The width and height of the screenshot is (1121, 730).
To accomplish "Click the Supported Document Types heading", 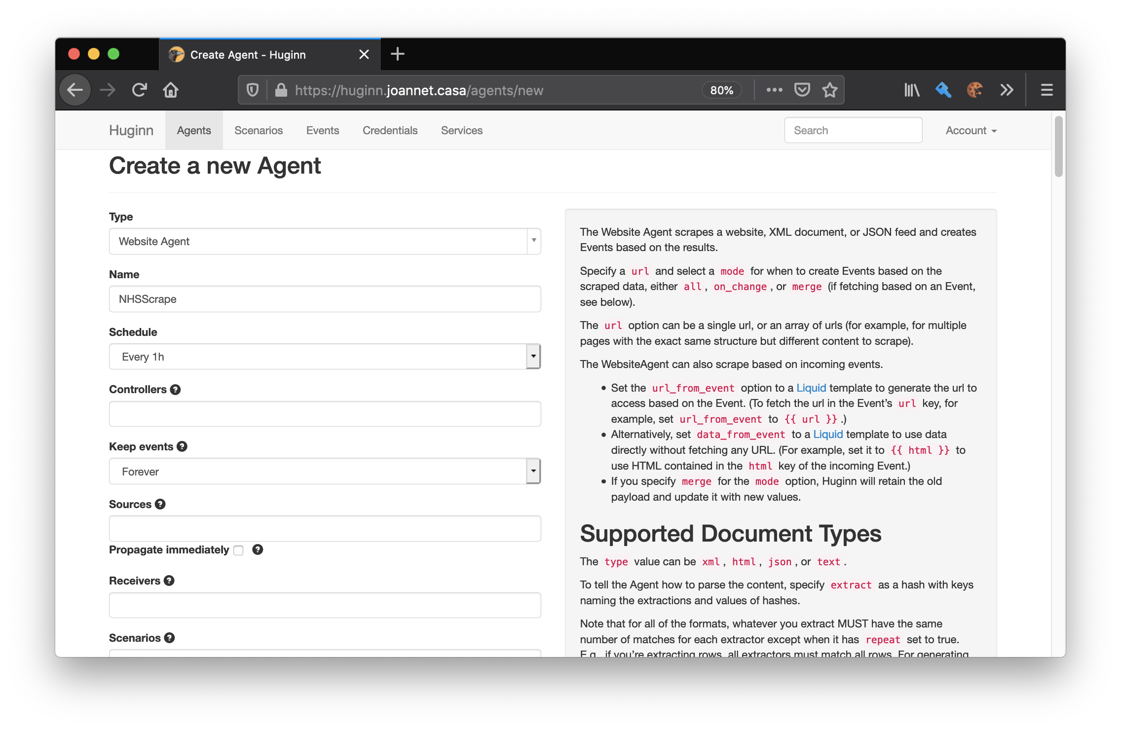I will pyautogui.click(x=731, y=534).
